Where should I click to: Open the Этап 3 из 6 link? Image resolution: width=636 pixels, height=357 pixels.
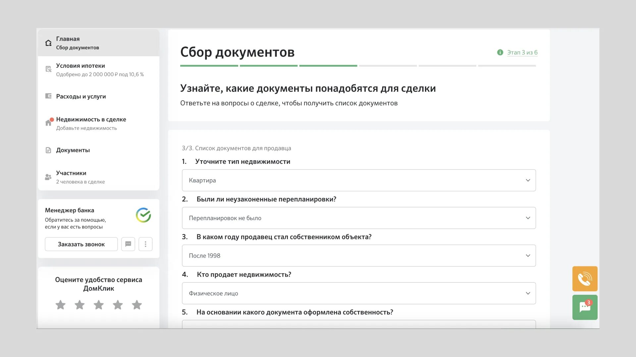coord(522,53)
